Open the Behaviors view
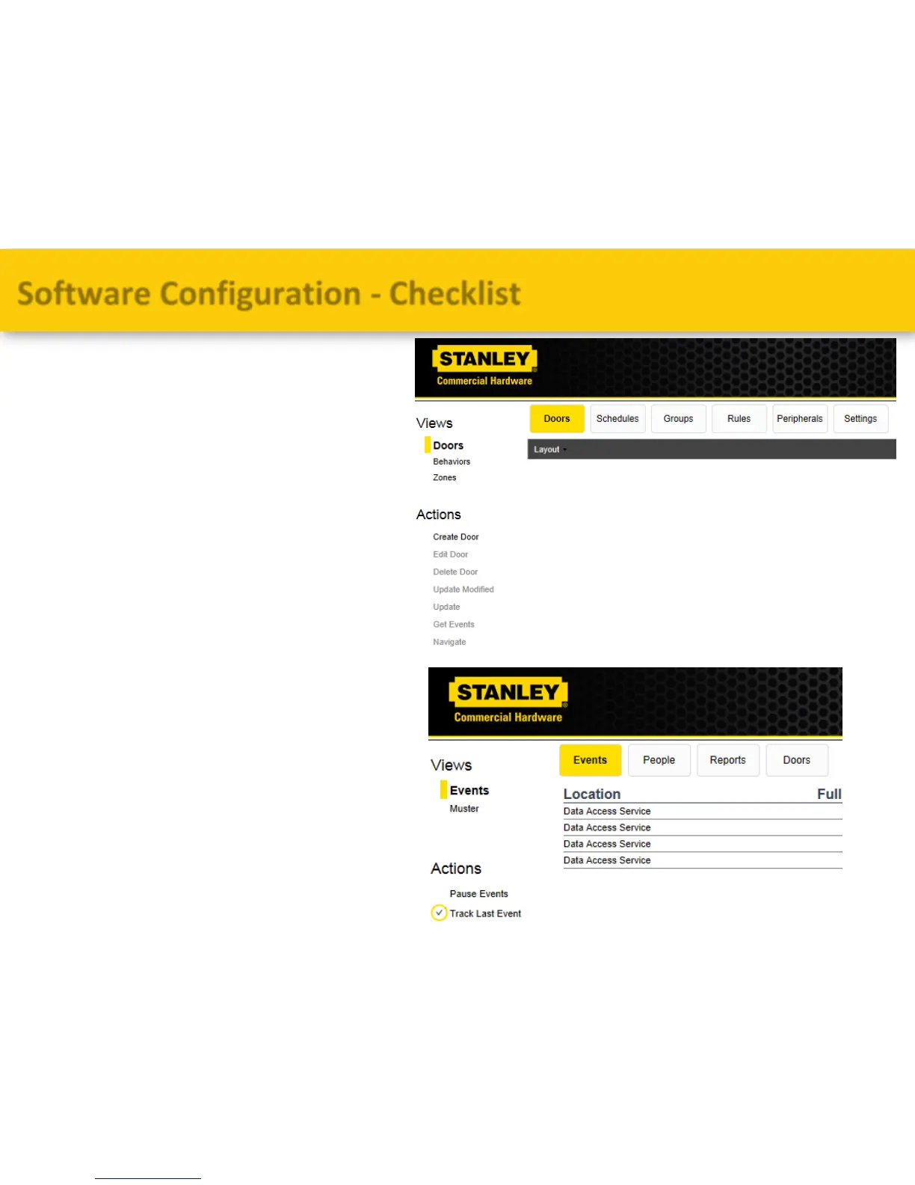The height and width of the screenshot is (1185, 915). coord(452,462)
